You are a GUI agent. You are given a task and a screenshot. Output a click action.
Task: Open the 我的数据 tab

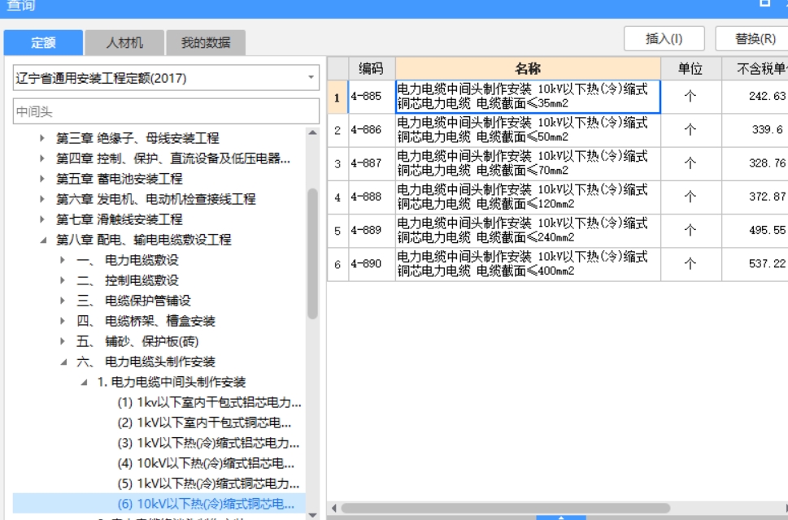206,43
